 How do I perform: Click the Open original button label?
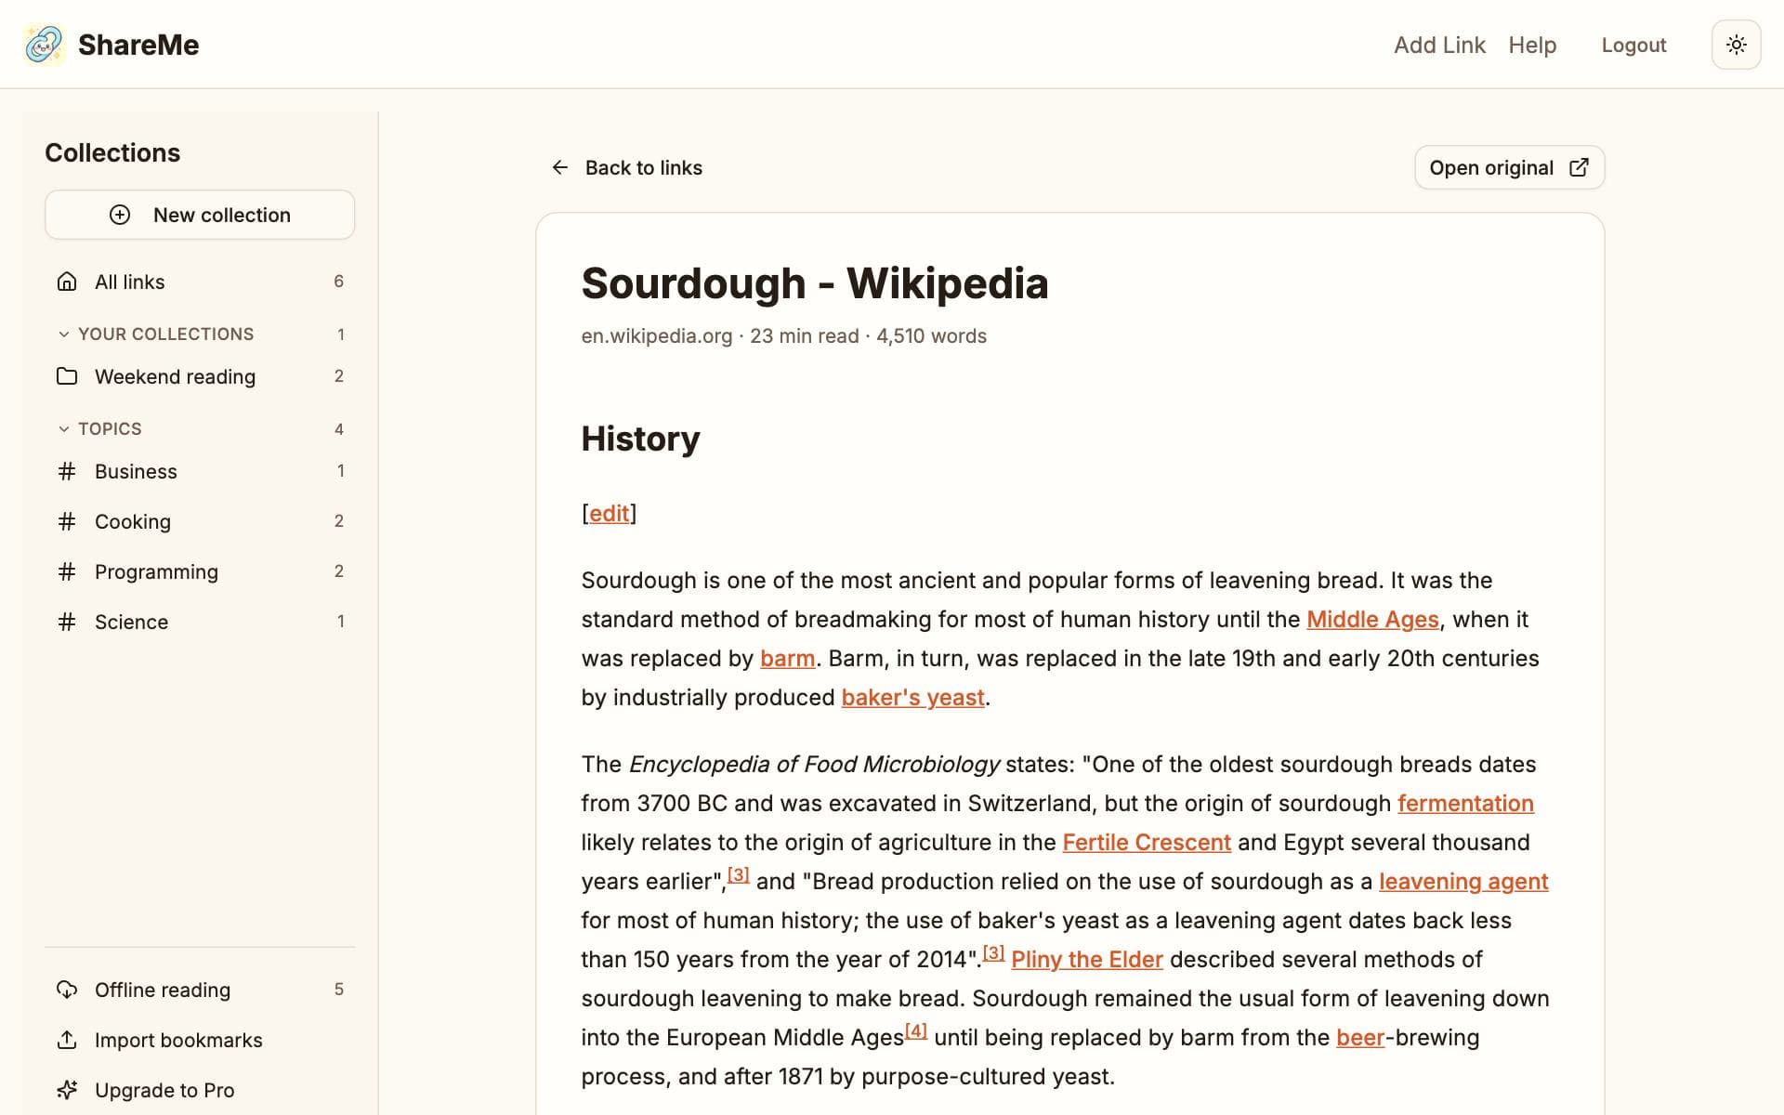pos(1491,167)
